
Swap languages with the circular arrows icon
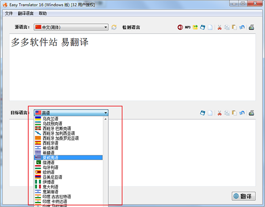point(114,27)
